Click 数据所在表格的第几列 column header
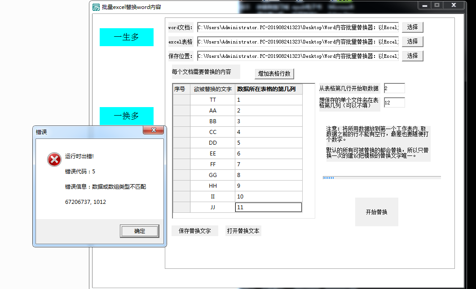Image resolution: width=476 pixels, height=289 pixels. pyautogui.click(x=268, y=89)
